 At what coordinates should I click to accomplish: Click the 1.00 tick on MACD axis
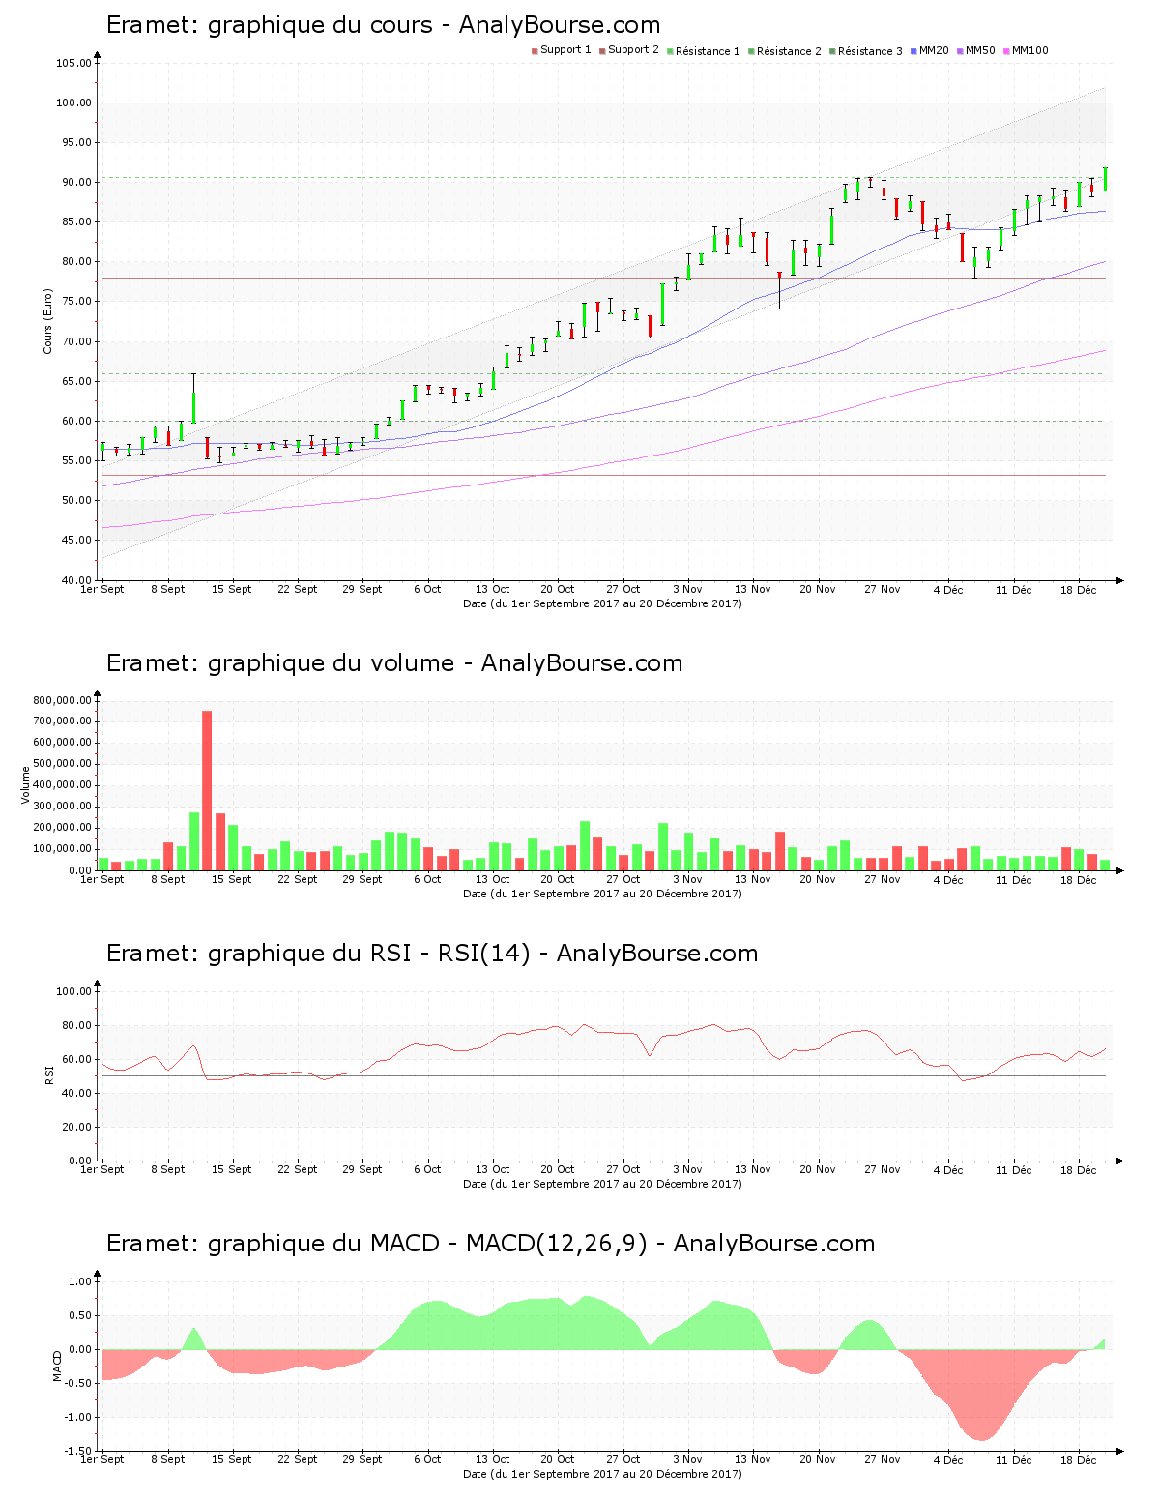[x=80, y=1281]
